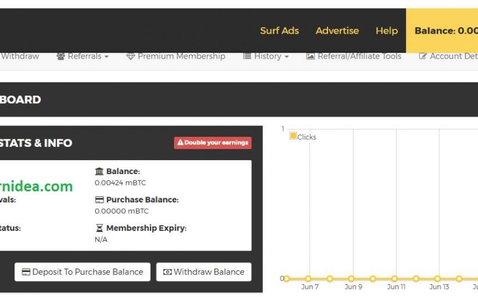Click the red Double your earnings badge
The image size is (478, 297).
coord(212,142)
